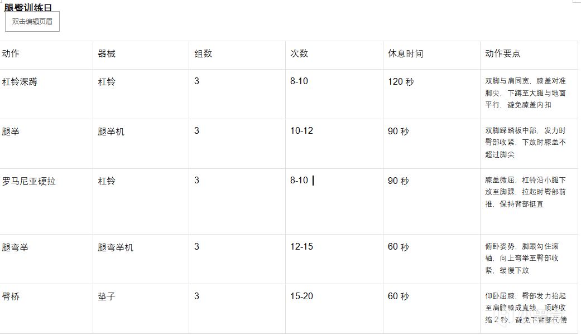Click the 动作要点 column header
This screenshot has height=336, width=581.
point(502,54)
